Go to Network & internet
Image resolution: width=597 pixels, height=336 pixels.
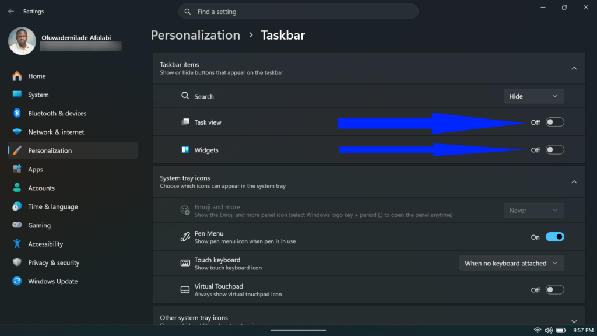(x=73, y=132)
